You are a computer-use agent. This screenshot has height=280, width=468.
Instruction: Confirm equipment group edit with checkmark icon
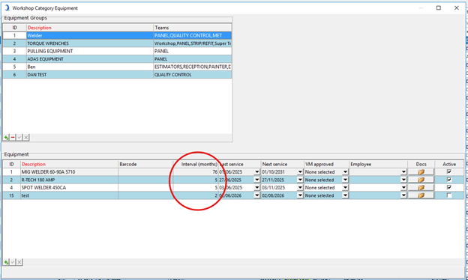(x=19, y=137)
